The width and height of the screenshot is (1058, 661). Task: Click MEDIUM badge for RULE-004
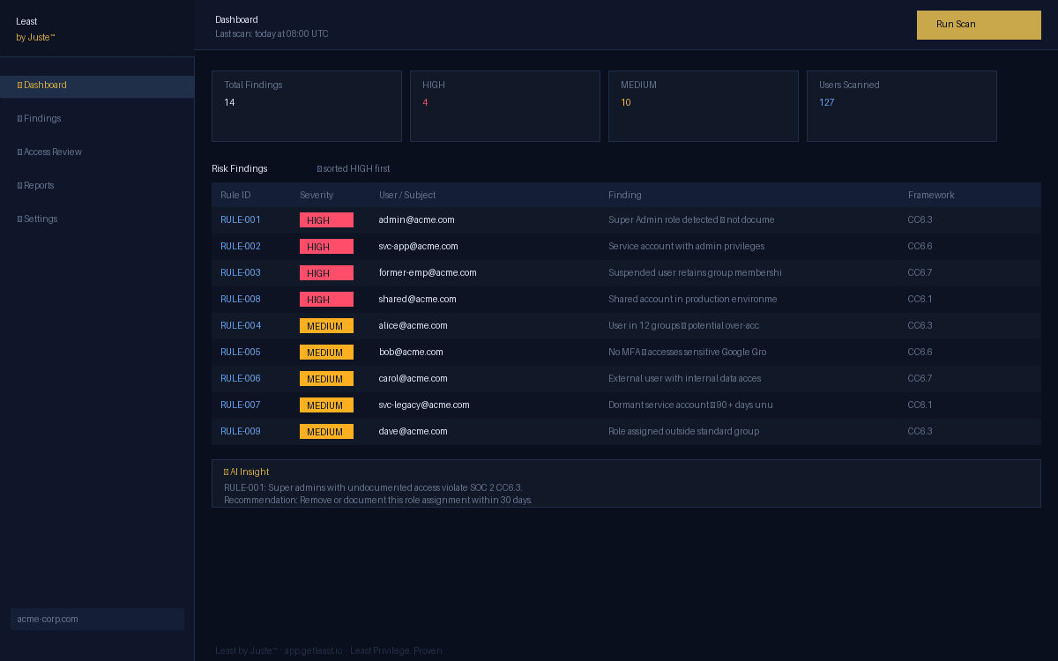[326, 326]
